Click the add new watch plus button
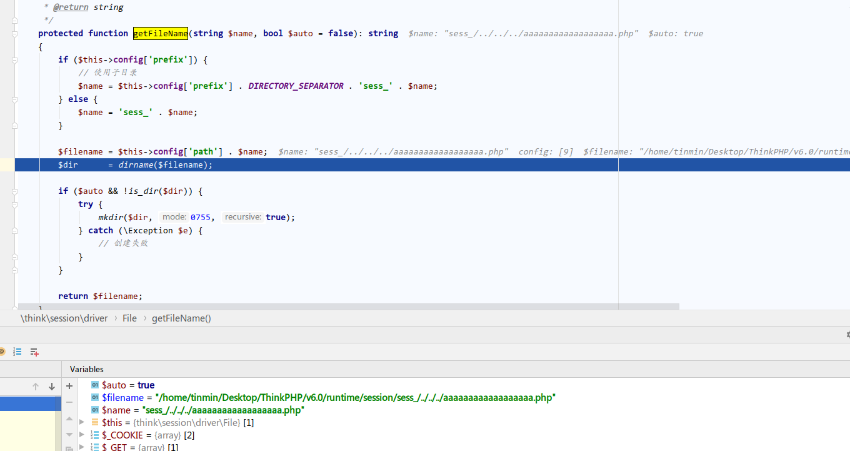This screenshot has width=850, height=451. 69,386
